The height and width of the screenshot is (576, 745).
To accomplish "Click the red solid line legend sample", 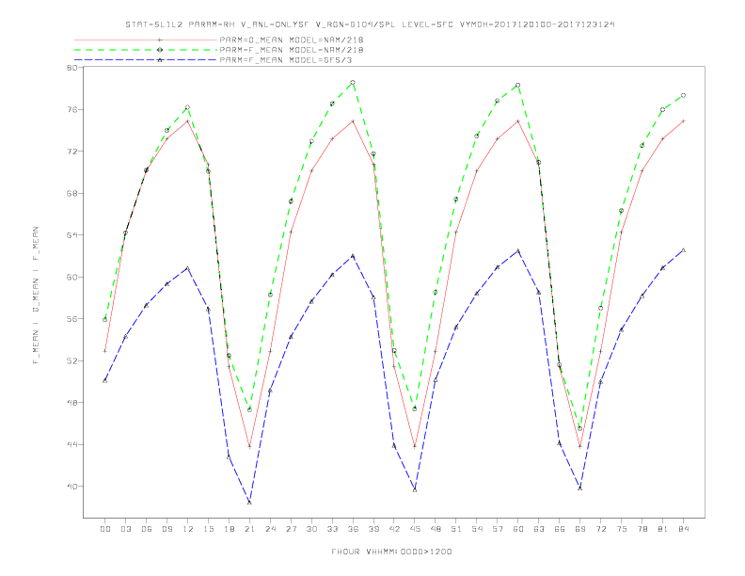I will point(146,40).
